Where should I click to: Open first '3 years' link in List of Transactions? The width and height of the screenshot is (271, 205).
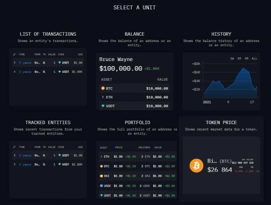25,62
